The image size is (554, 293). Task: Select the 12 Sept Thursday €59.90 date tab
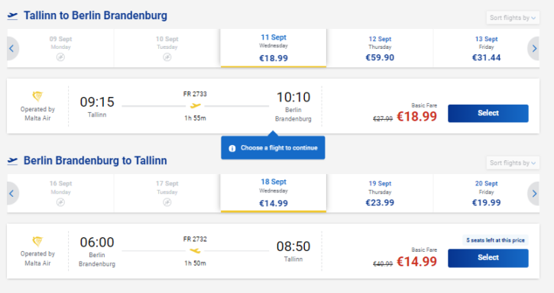380,48
